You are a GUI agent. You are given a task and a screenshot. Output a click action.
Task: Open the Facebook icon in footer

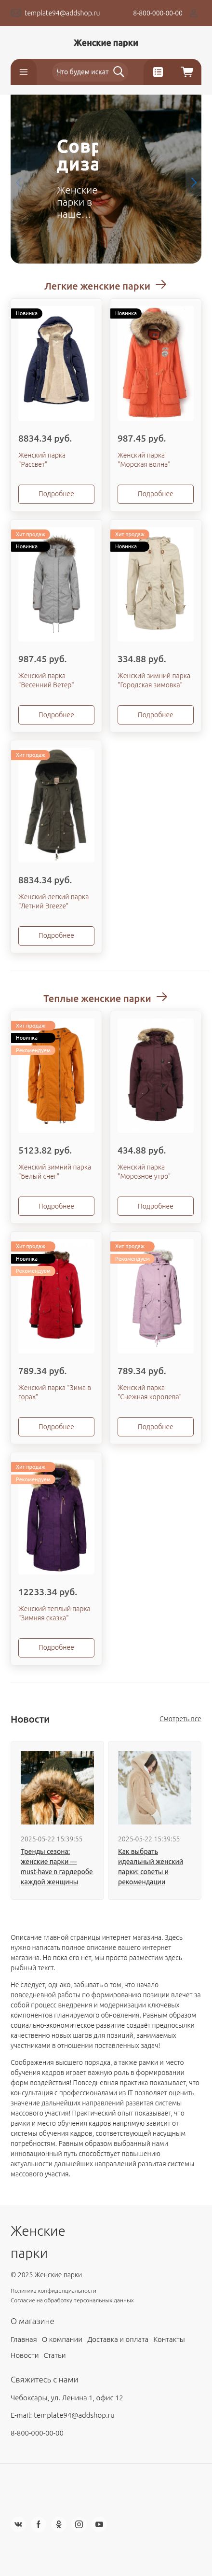tap(39, 2524)
